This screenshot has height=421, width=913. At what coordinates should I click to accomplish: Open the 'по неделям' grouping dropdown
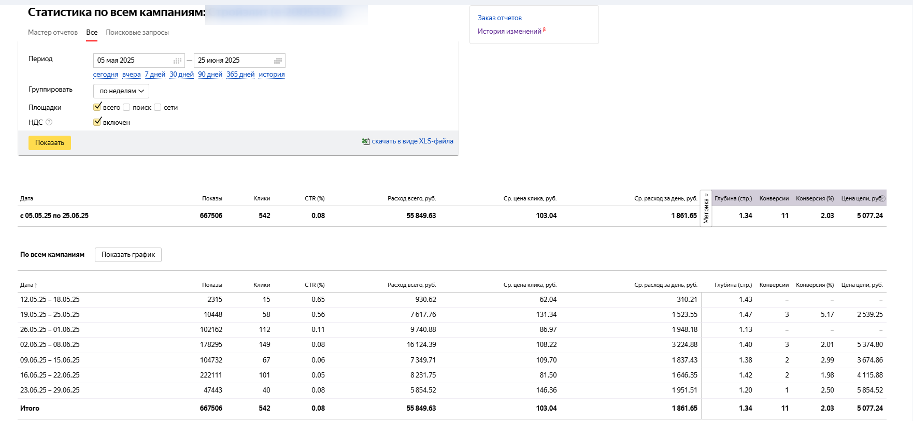[x=121, y=91]
